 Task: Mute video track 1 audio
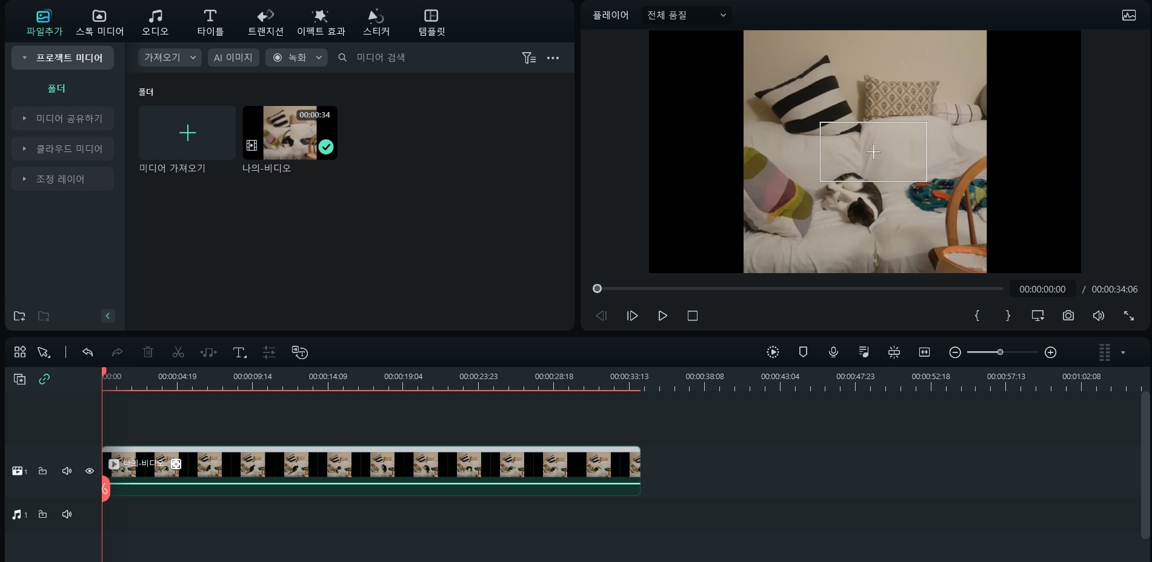[x=67, y=471]
